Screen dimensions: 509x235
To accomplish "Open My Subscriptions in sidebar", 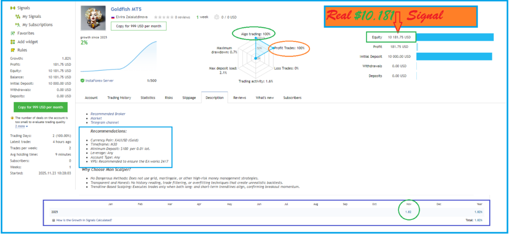I will [x=37, y=25].
